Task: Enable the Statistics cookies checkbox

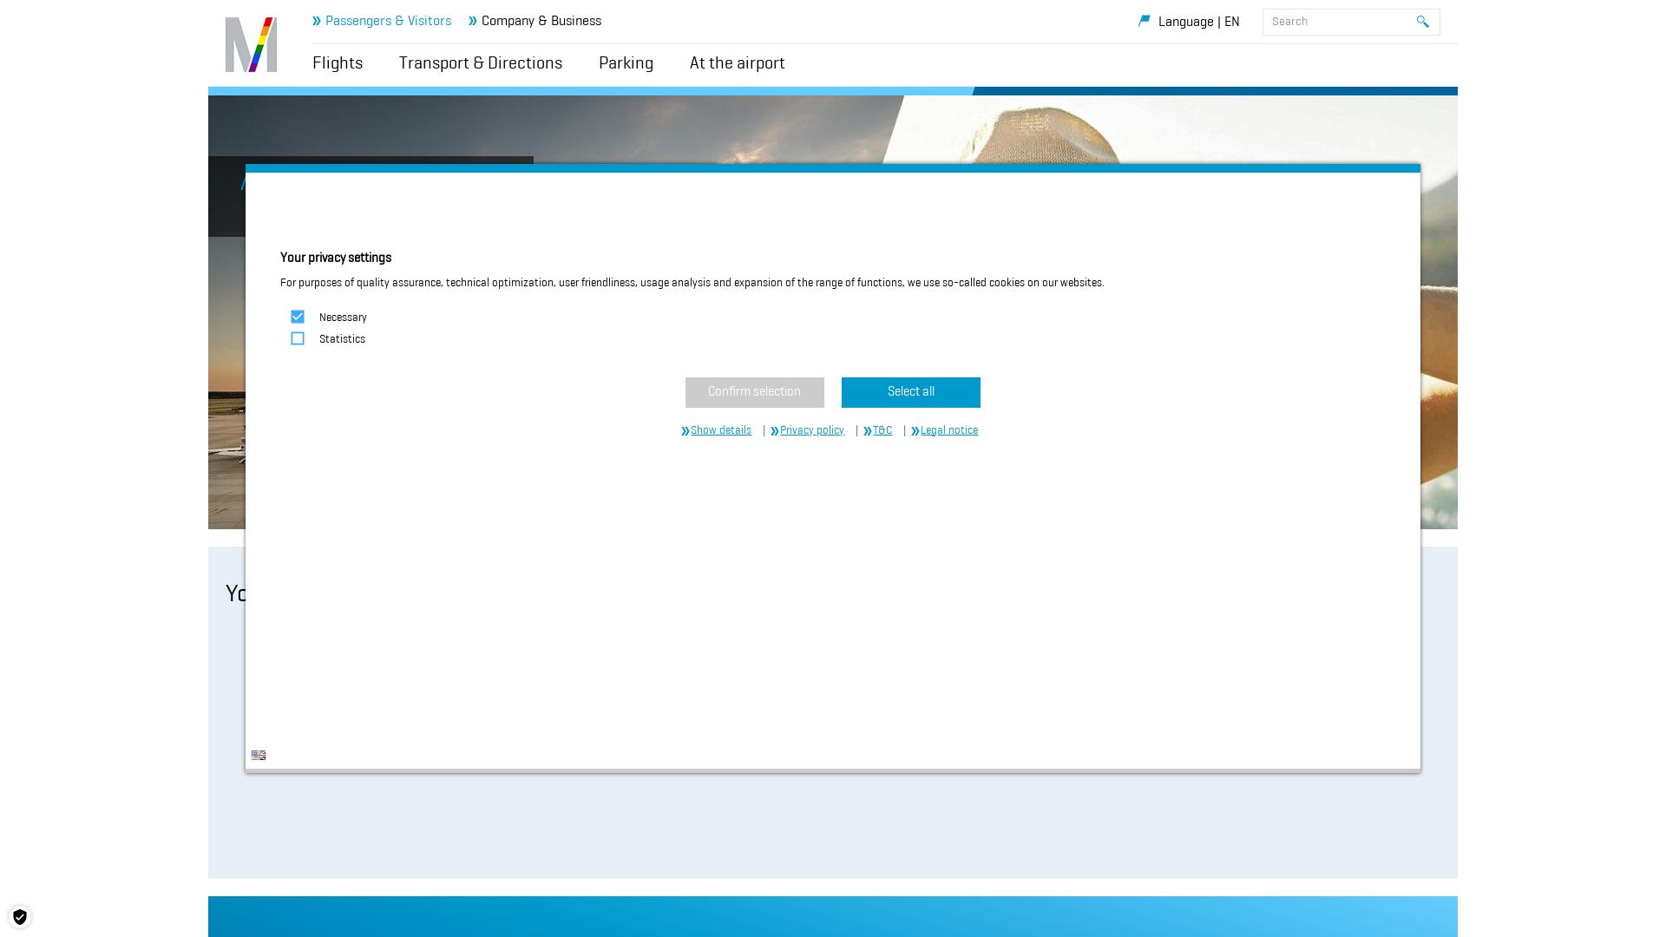Action: click(298, 338)
